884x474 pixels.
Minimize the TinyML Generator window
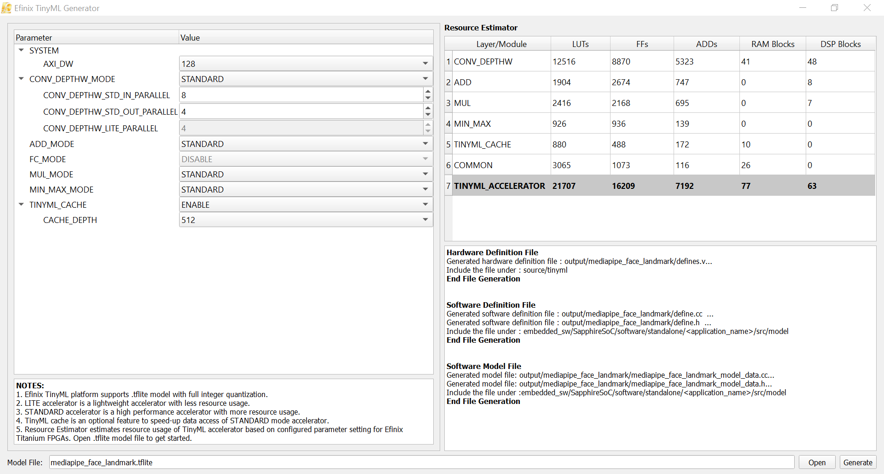[803, 8]
